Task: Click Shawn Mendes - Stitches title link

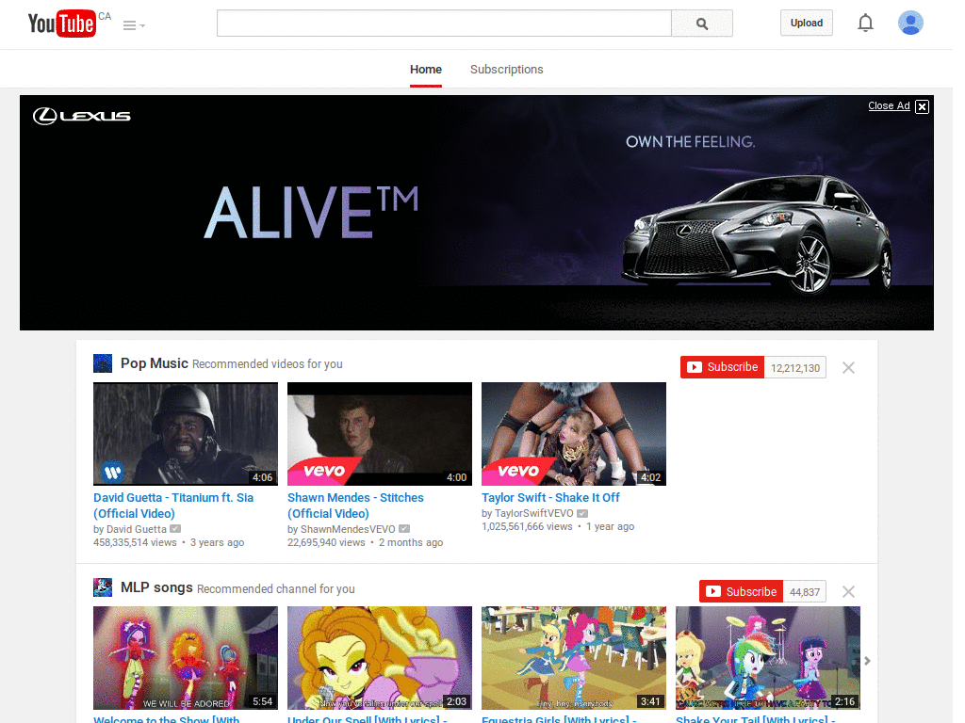Action: [x=355, y=506]
